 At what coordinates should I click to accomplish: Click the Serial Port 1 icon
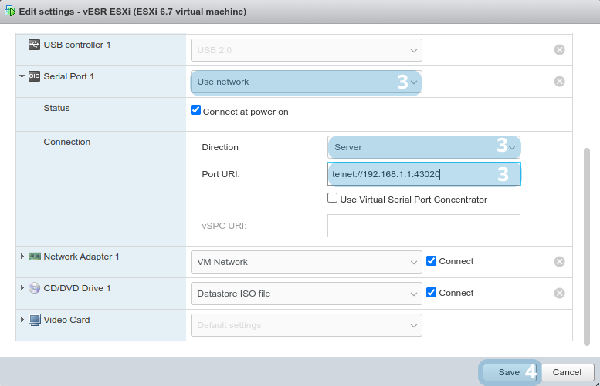click(x=34, y=76)
